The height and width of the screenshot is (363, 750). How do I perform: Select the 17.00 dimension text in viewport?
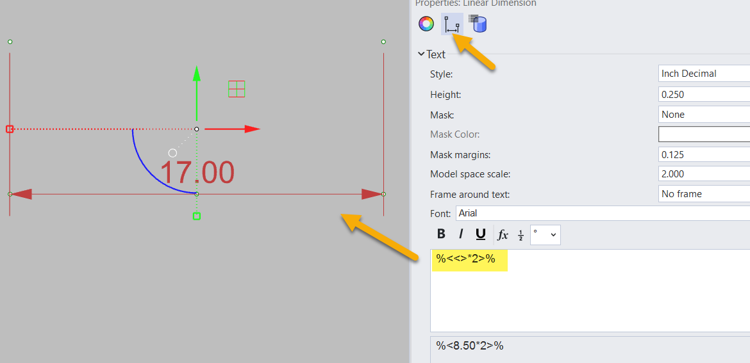coord(197,173)
